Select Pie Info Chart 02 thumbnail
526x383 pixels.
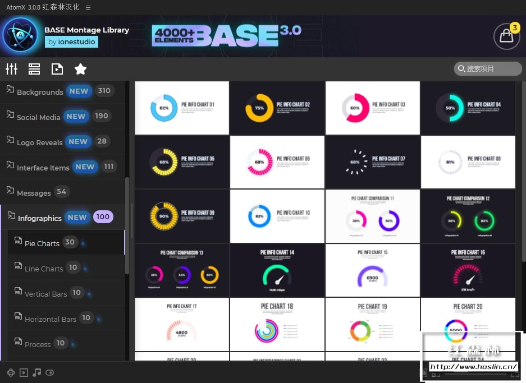(277, 108)
